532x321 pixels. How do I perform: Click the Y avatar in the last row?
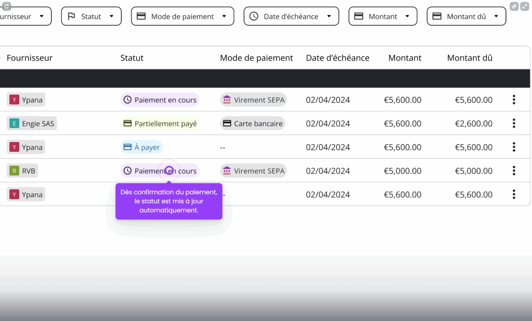pyautogui.click(x=14, y=194)
